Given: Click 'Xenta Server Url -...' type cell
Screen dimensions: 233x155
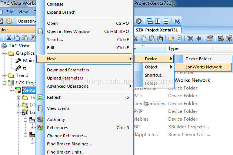Looking at the screenshot, I should [x=189, y=135].
